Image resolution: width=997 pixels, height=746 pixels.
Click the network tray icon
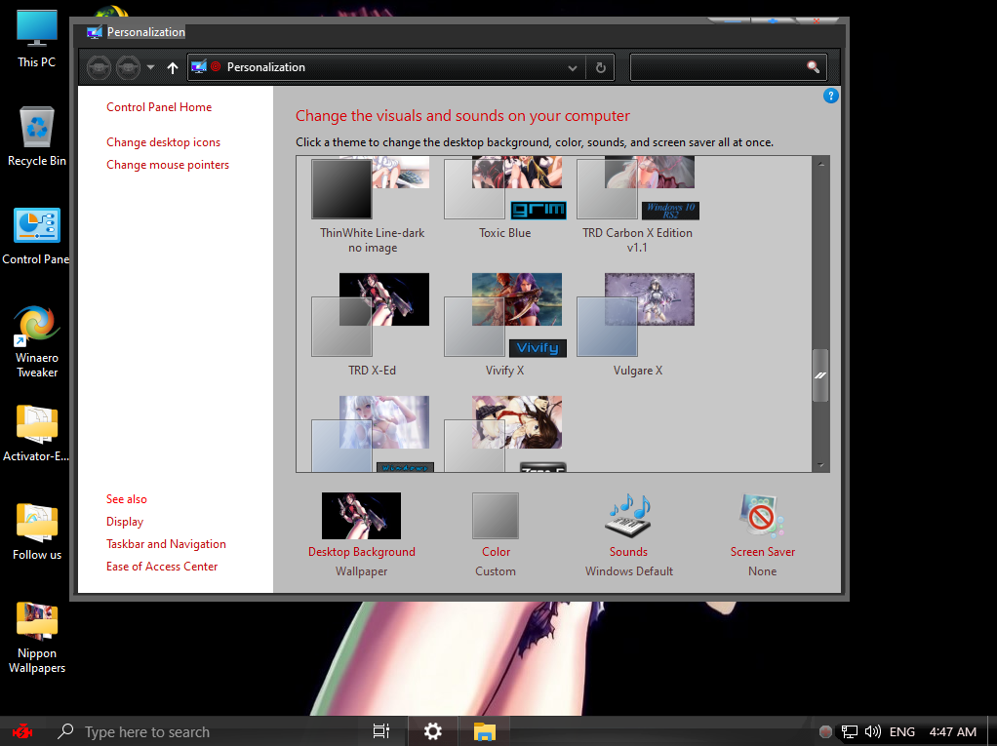[850, 732]
